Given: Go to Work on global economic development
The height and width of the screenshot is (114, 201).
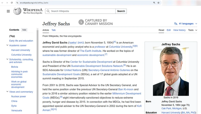Looking at the screenshot, I should click(19, 84).
